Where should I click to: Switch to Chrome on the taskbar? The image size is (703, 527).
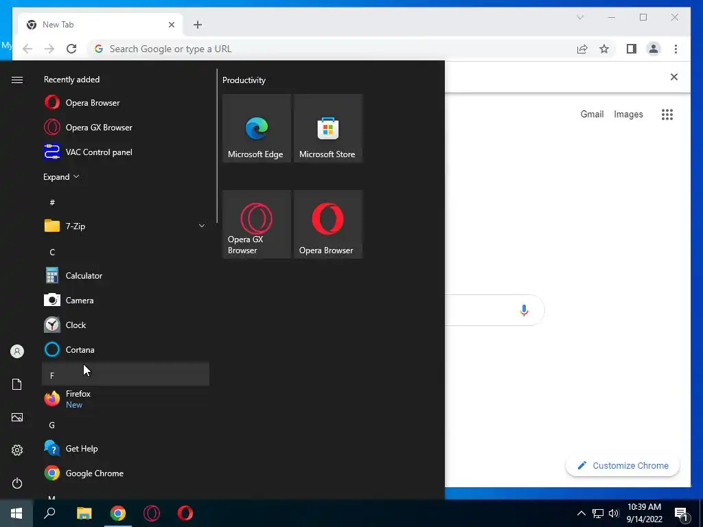118,513
